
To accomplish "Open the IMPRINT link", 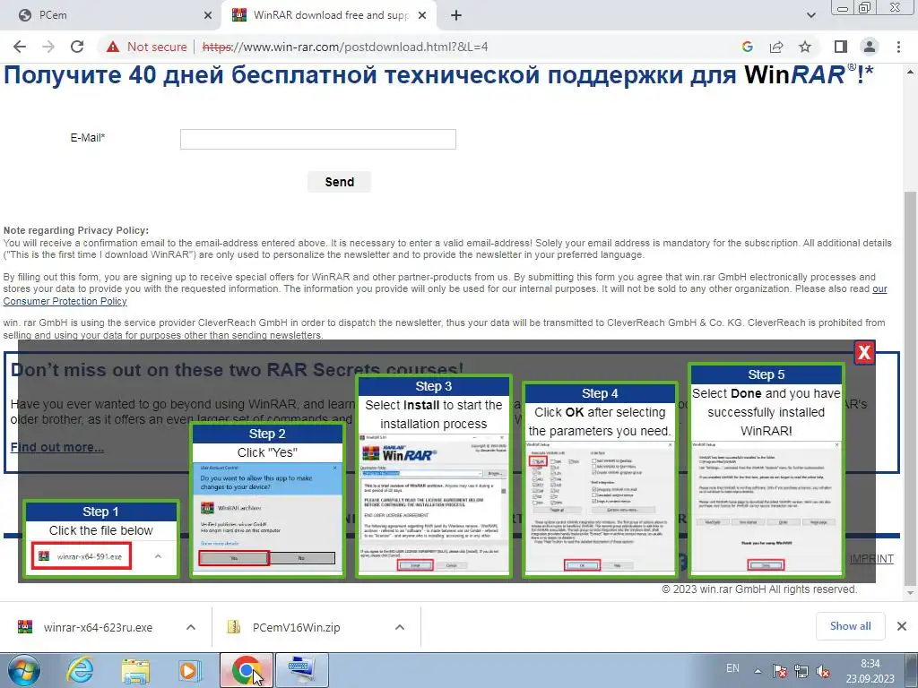I will click(871, 559).
